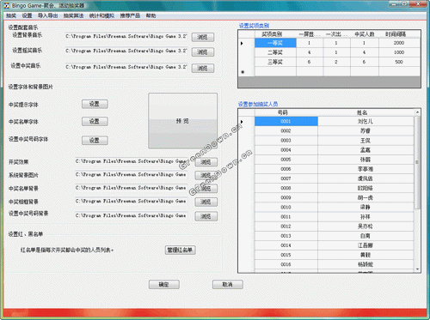Select participant number 0005 cell
Image resolution: width=430 pixels, height=320 pixels.
click(x=286, y=160)
